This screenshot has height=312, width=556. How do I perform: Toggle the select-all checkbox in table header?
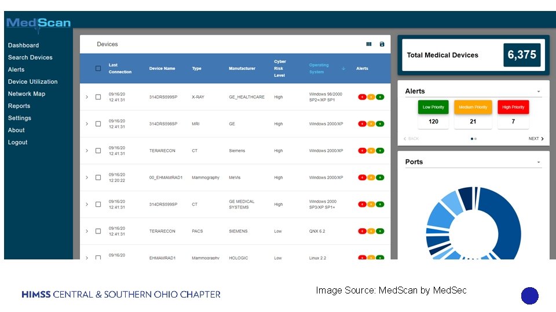(98, 68)
